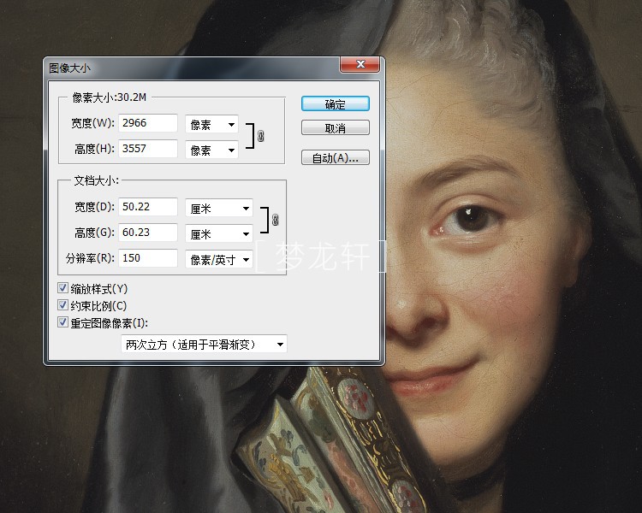Screen dimensions: 642x513
Task: Focus the pixel 高度(H) field 3557
Action: (148, 148)
